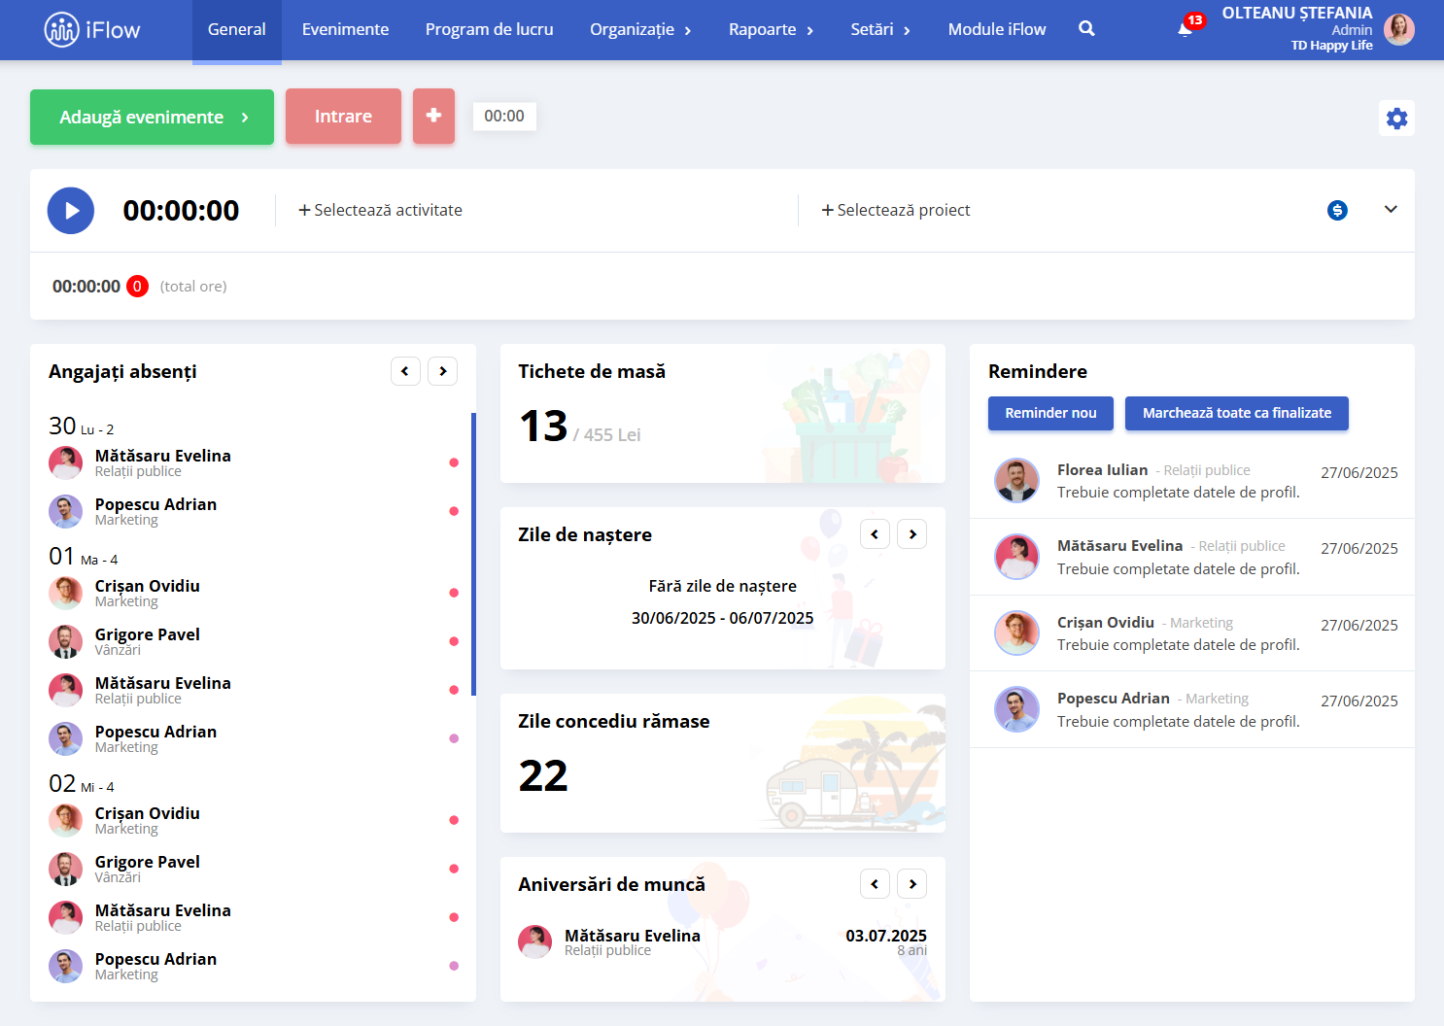Image resolution: width=1444 pixels, height=1026 pixels.
Task: Start the timer with the play button
Action: pos(71,211)
